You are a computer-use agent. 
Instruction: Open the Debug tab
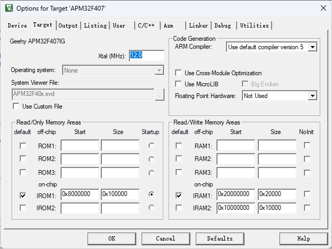(223, 25)
